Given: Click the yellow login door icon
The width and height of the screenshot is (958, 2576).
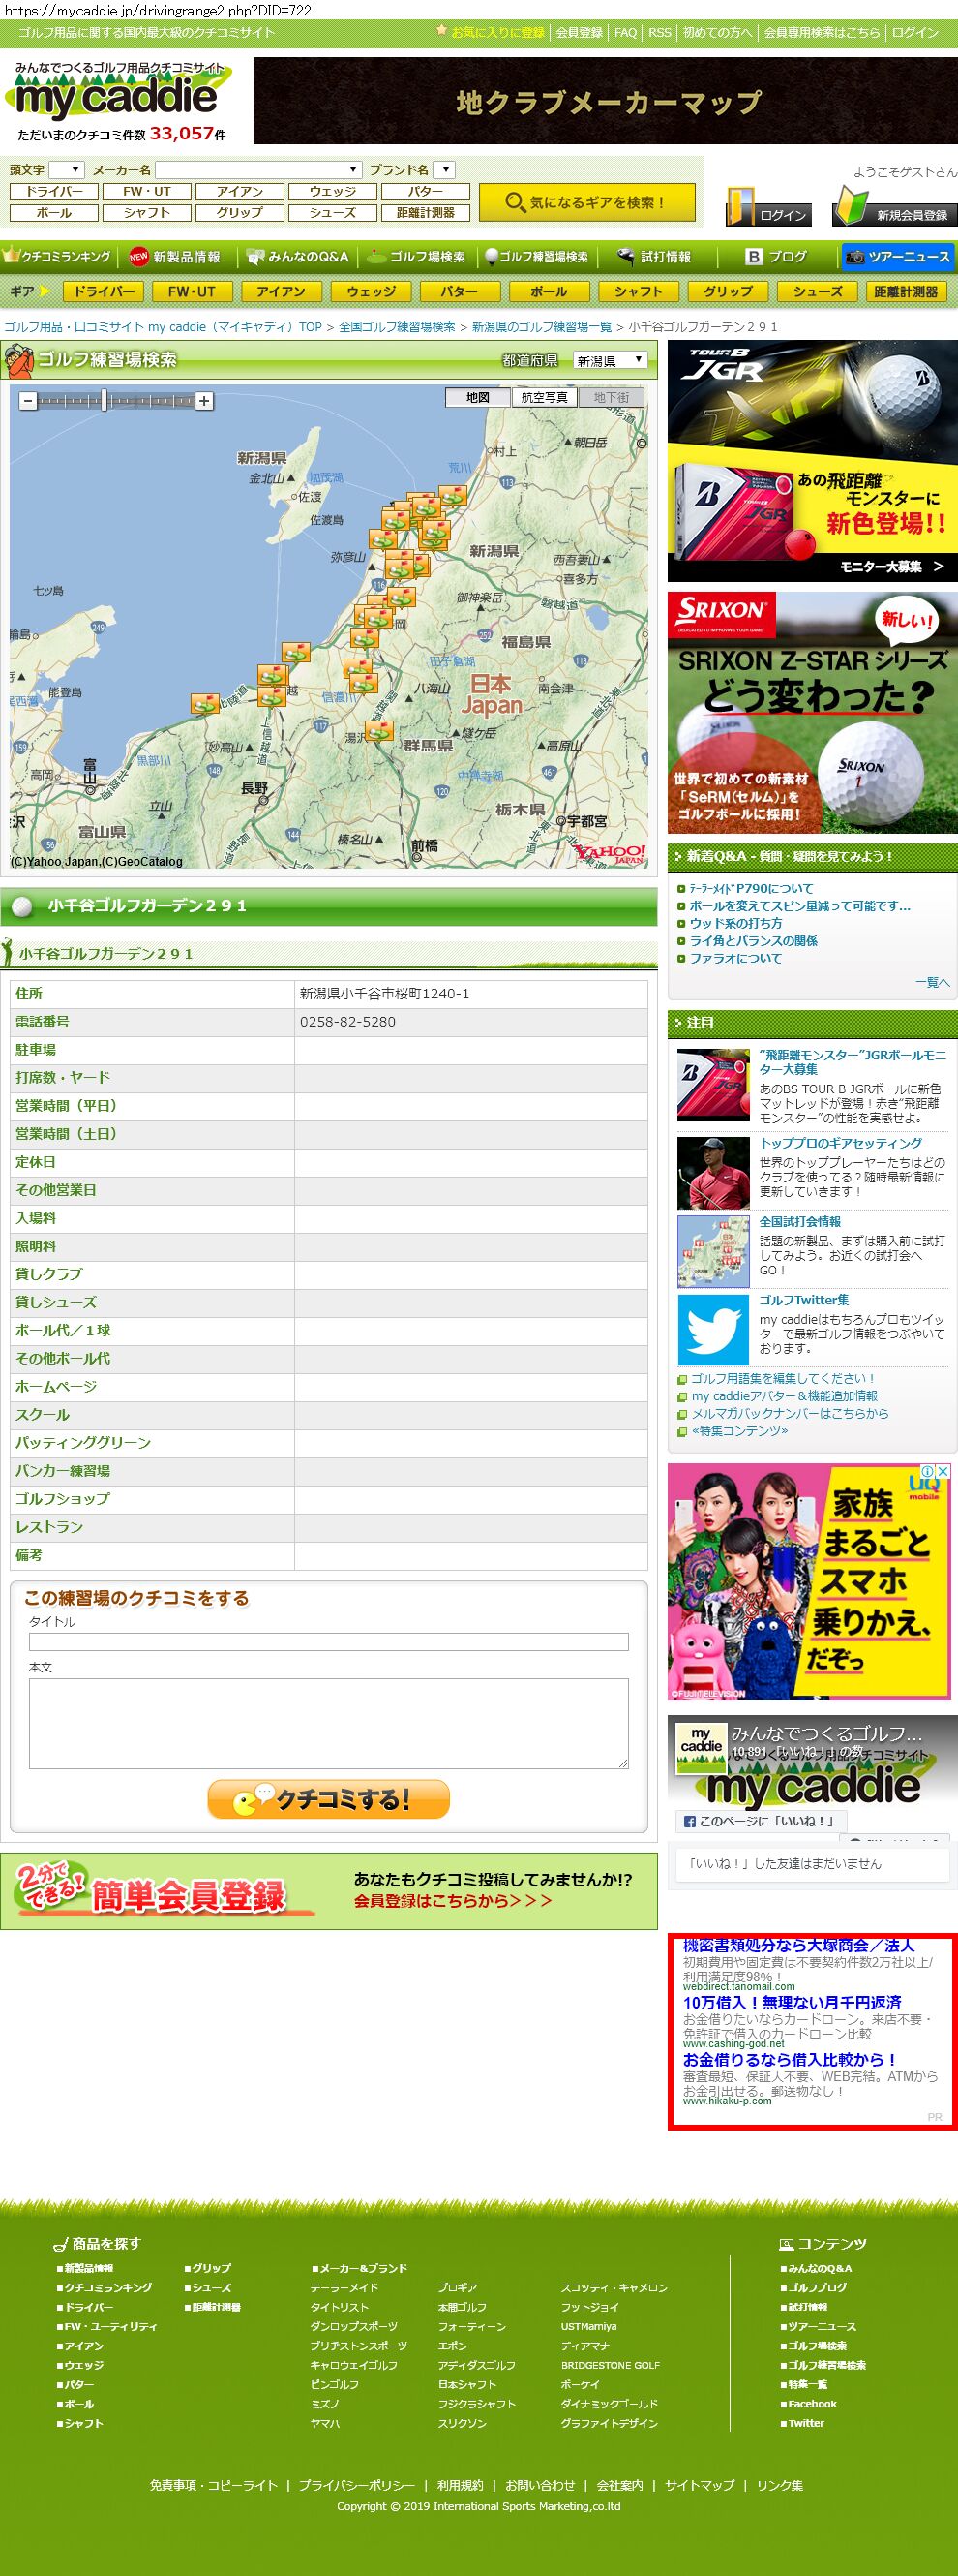Looking at the screenshot, I should click(740, 206).
